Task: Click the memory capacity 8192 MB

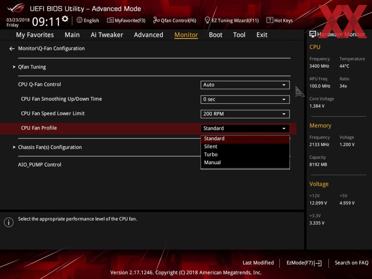Action: tap(318, 165)
